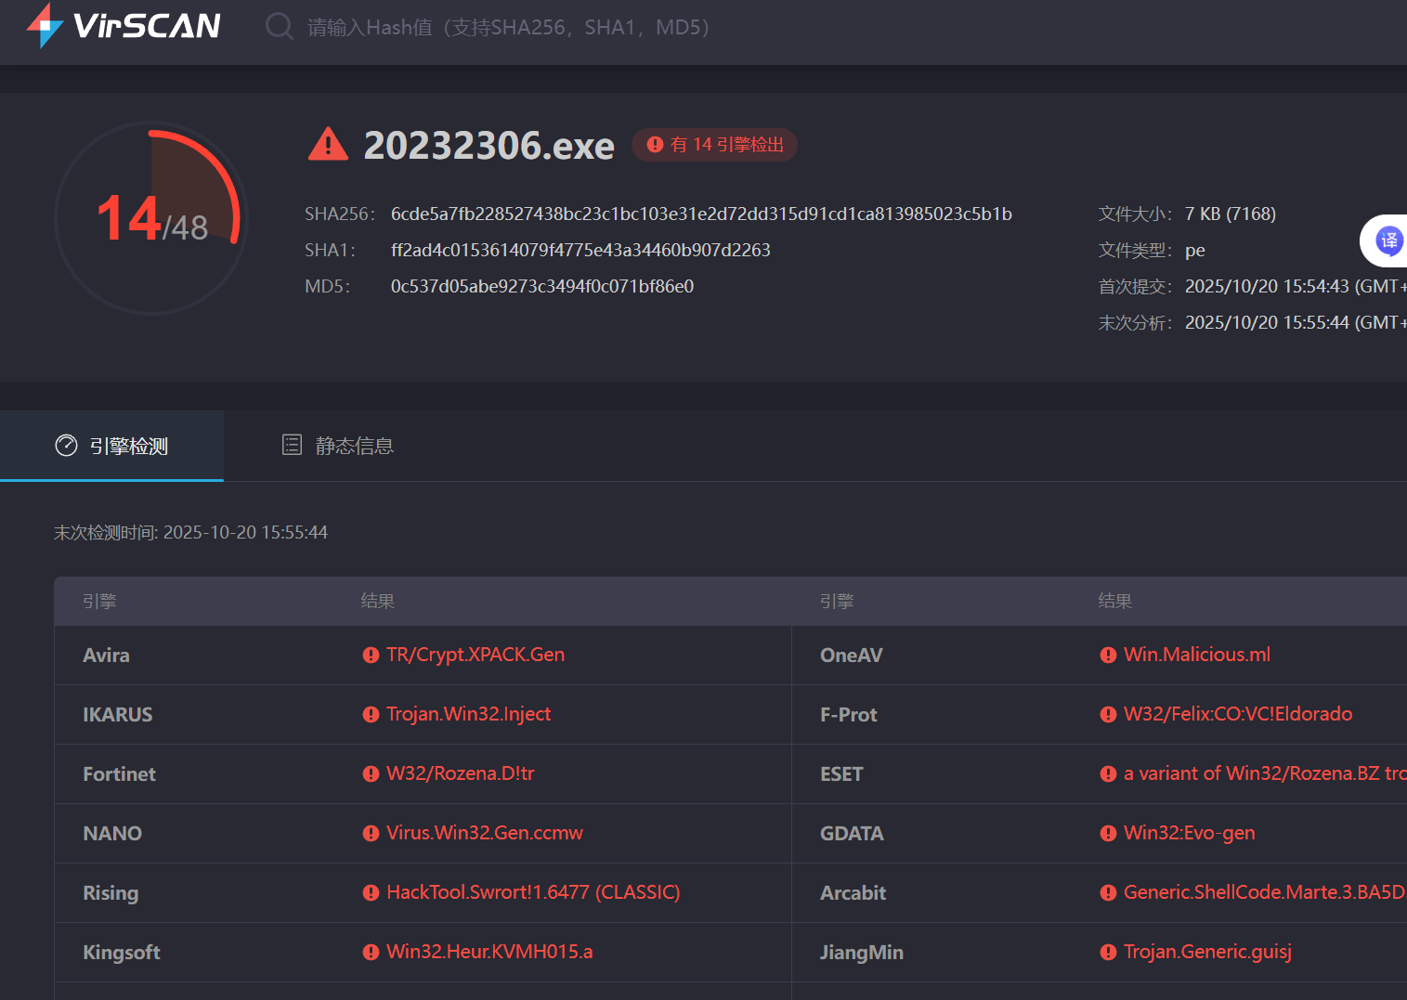Click the GDATA alert icon
The width and height of the screenshot is (1407, 1000).
[x=1108, y=834]
